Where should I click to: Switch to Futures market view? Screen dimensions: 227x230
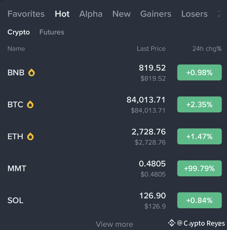[52, 32]
